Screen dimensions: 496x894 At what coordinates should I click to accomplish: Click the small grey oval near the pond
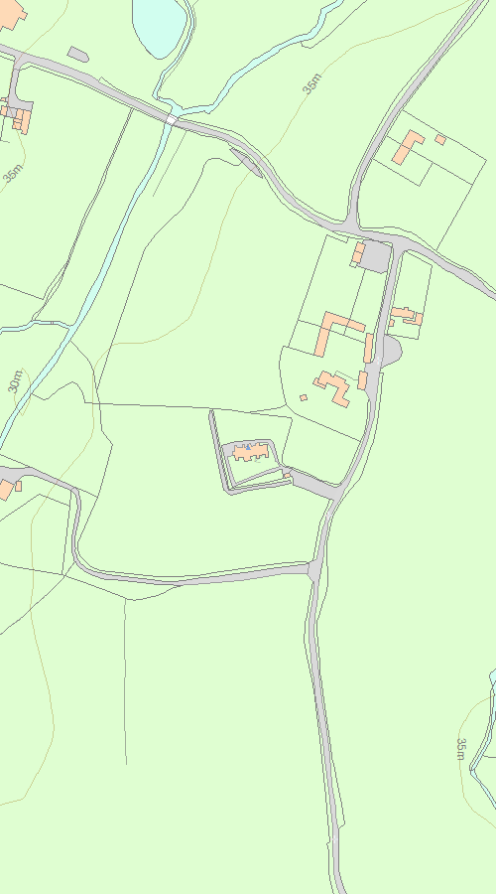(78, 55)
